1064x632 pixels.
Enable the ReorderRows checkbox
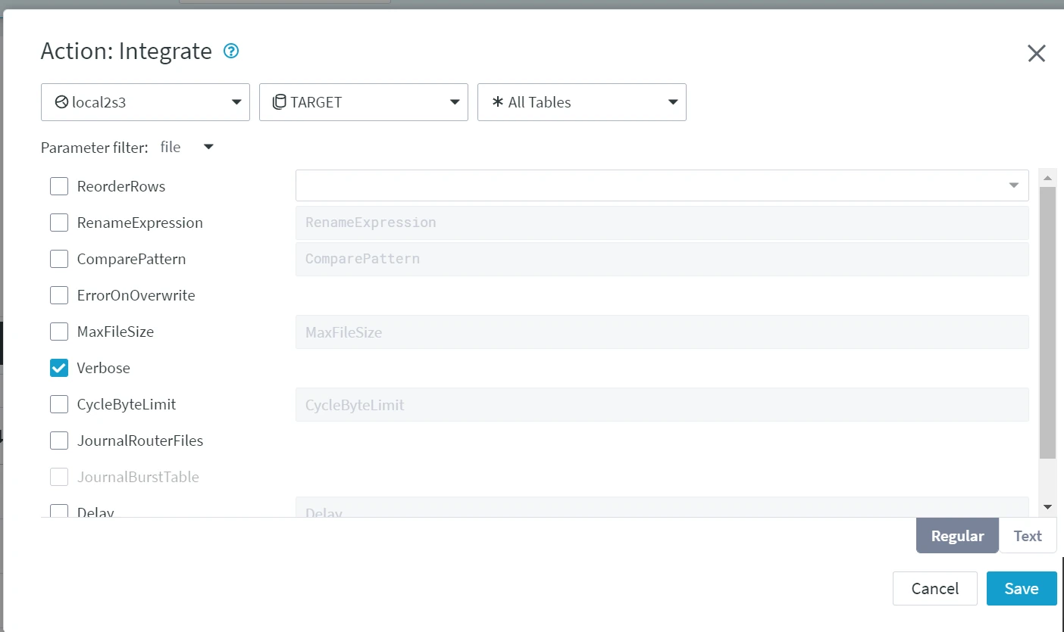pyautogui.click(x=59, y=186)
